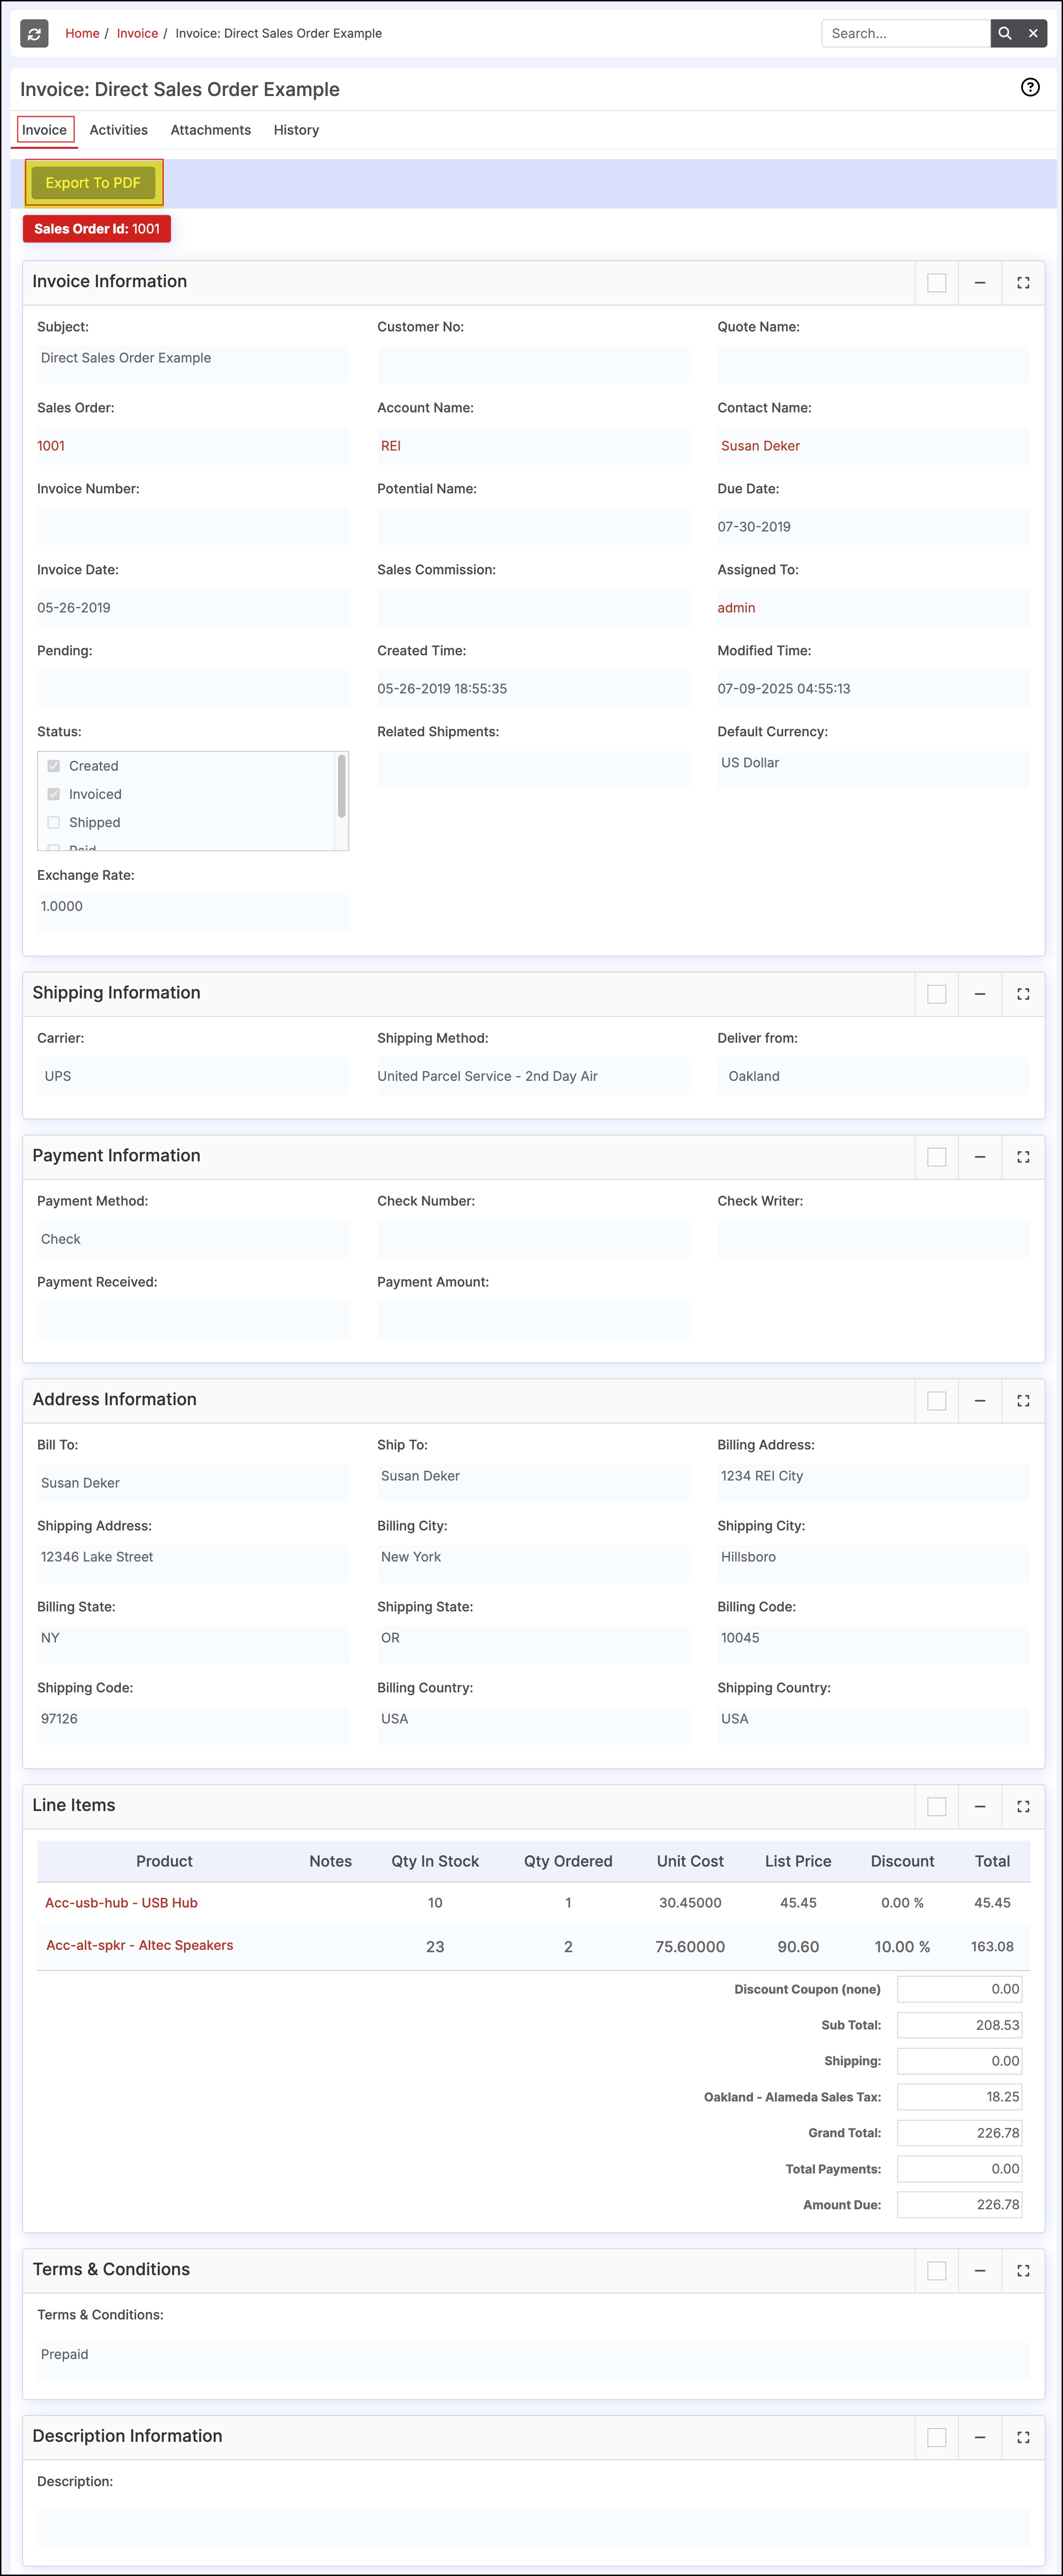Maximize the Payment Information panel
Image resolution: width=1063 pixels, height=2576 pixels.
pyautogui.click(x=1022, y=1157)
